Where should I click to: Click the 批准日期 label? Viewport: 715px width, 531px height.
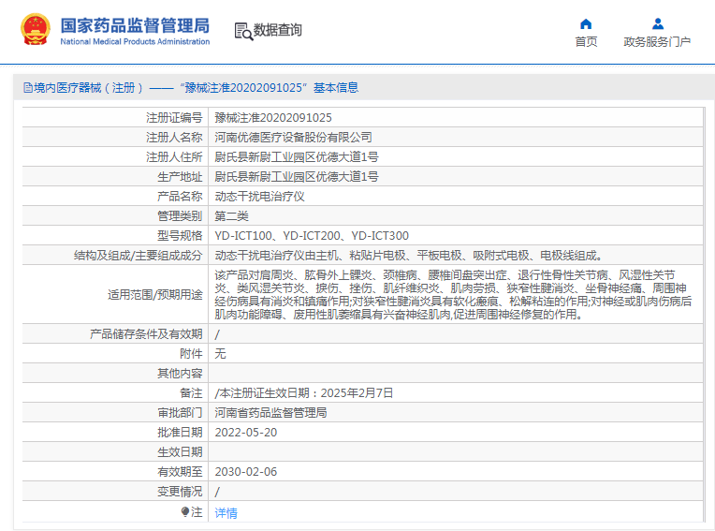pos(180,432)
